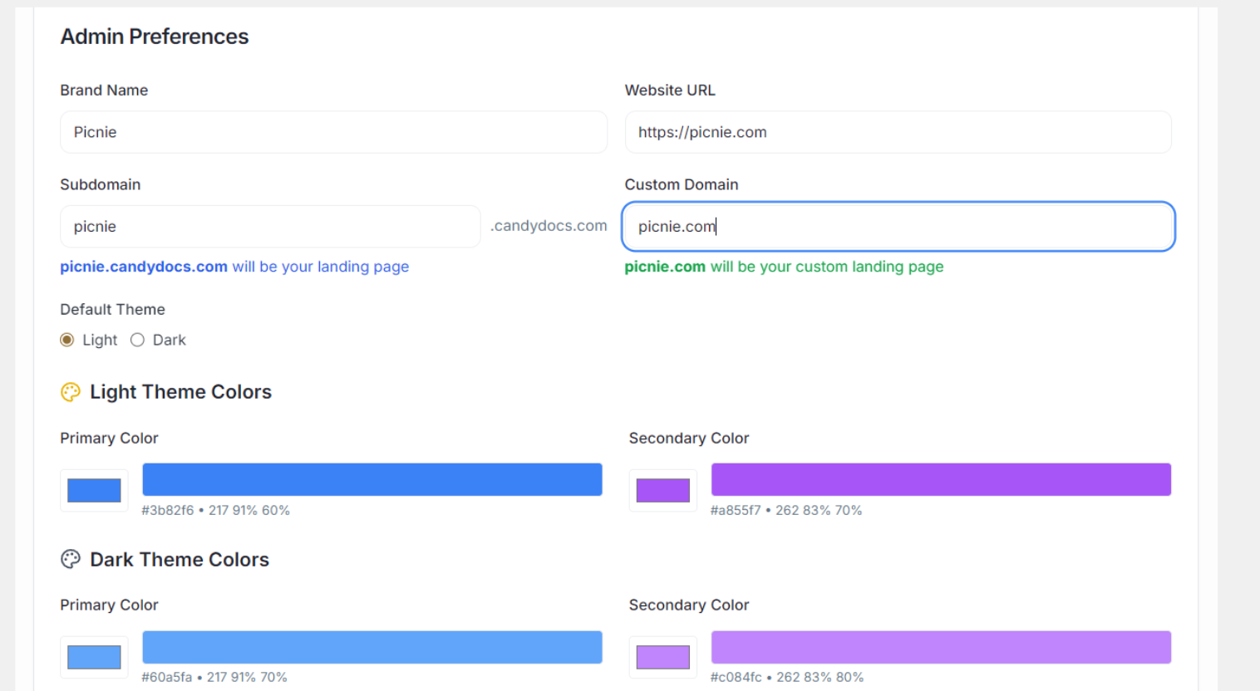Image resolution: width=1260 pixels, height=691 pixels.
Task: Click the light theme primary color swatch
Action: tap(93, 490)
